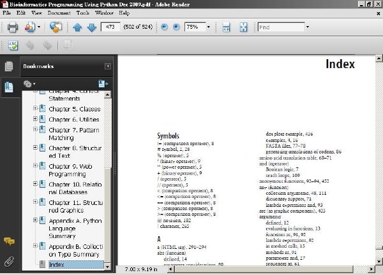Expand the Chapter 10. Relational Databases bookmark
The height and width of the screenshot is (275, 383).
point(35,184)
